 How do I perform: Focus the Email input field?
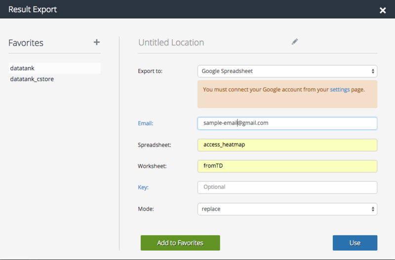point(287,123)
